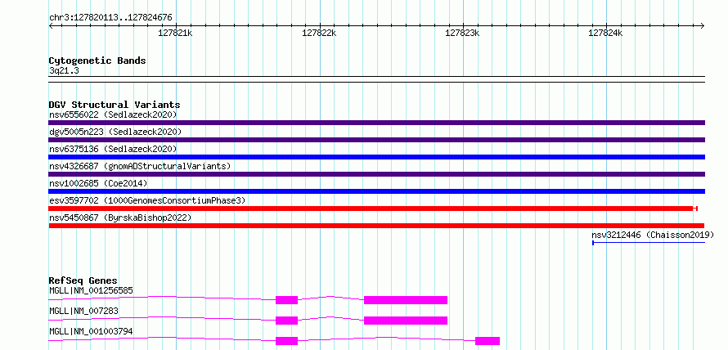This screenshot has width=728, height=350.
Task: Open variant label nsv1002685 (Coe2014)
Action: 98,183
